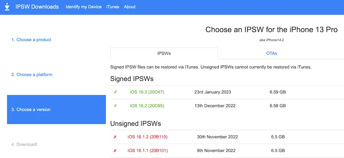Switch to the OTAs tab
The image size is (344, 158).
(x=271, y=53)
